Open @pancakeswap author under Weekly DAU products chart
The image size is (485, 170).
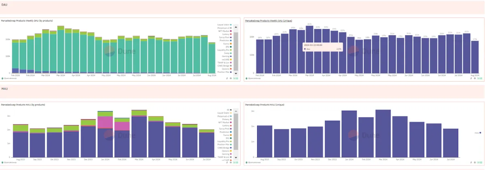click(8, 78)
